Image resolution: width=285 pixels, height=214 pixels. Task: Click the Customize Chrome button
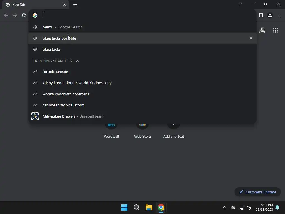click(257, 192)
